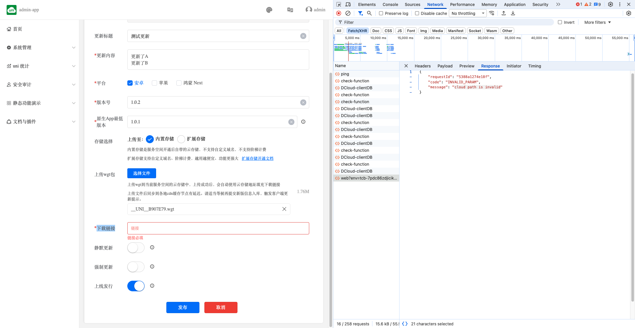Click the 取消 cancel button
635x328 pixels.
tap(221, 307)
